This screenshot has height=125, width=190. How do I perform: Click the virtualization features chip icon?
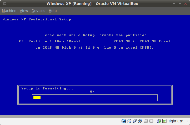pos(151,121)
